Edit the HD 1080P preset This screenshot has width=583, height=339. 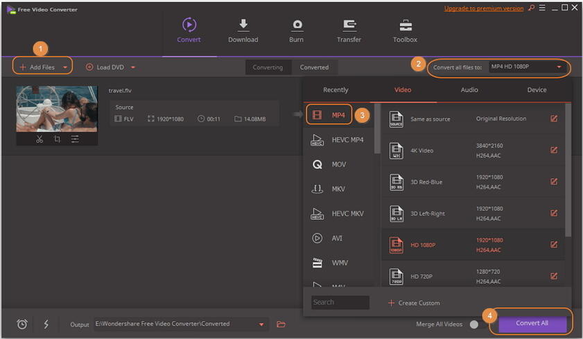554,245
